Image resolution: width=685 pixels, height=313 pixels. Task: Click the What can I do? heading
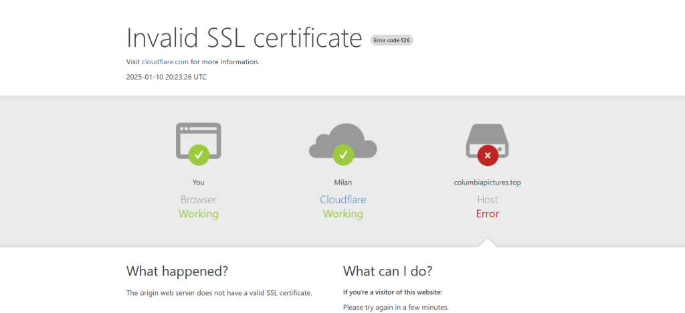pyautogui.click(x=387, y=271)
